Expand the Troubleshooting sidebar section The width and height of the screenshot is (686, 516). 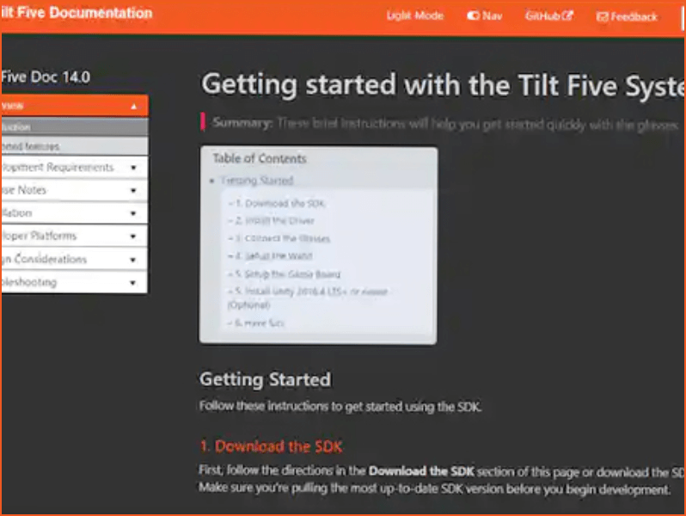(x=75, y=282)
